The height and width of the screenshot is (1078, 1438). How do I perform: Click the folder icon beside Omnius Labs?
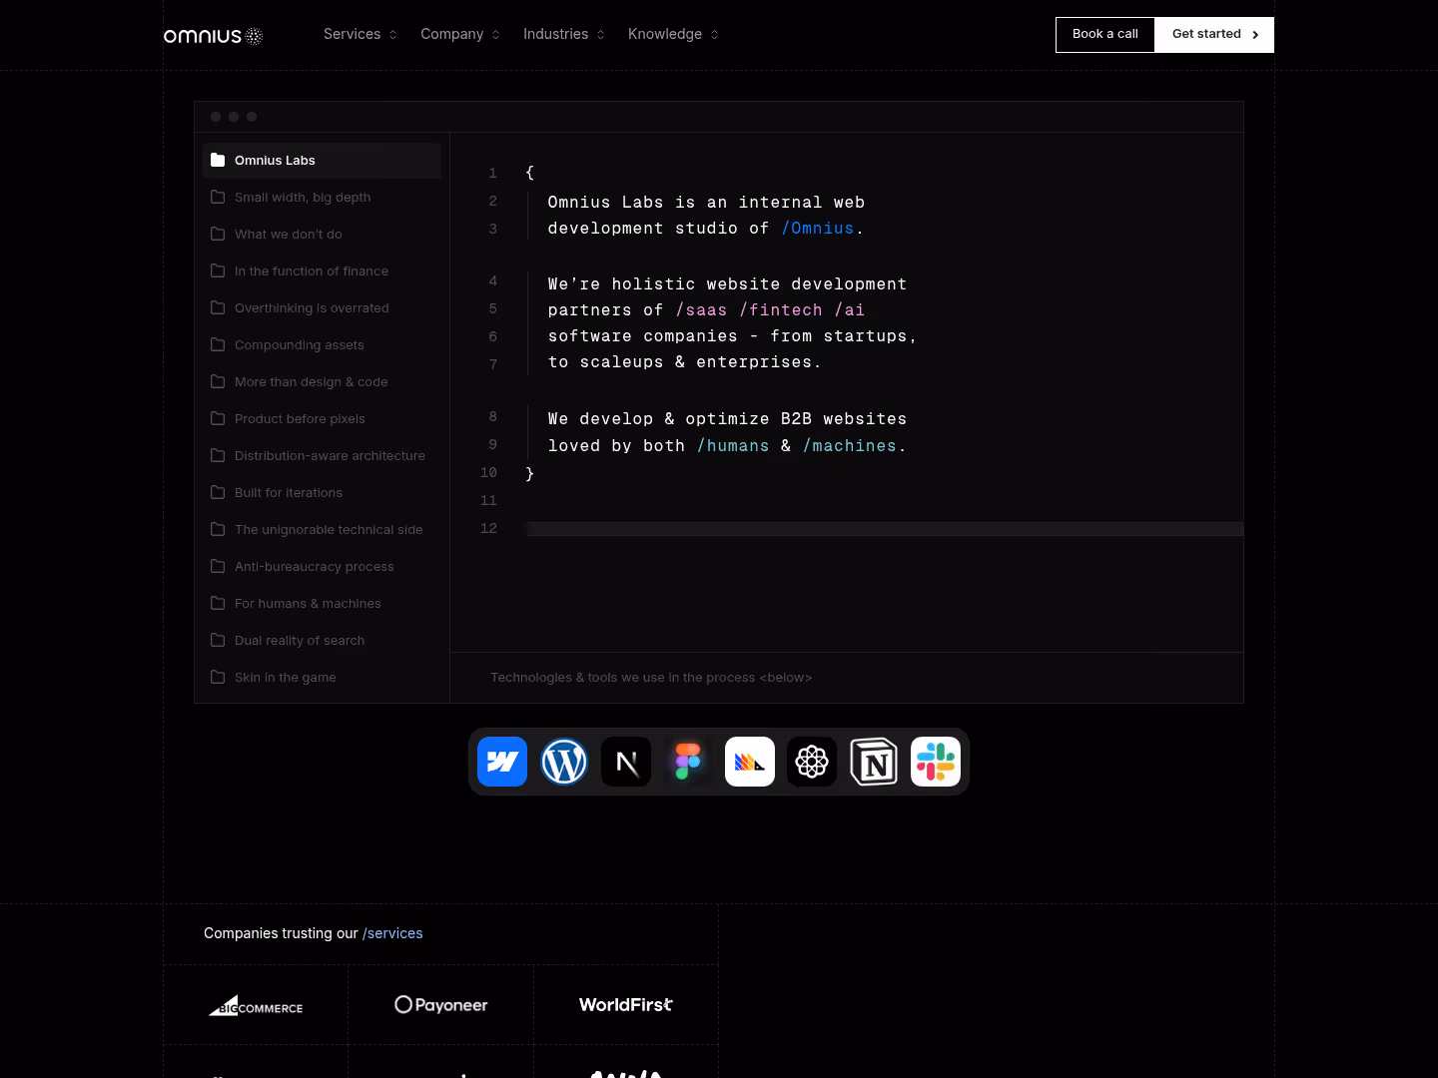(218, 160)
